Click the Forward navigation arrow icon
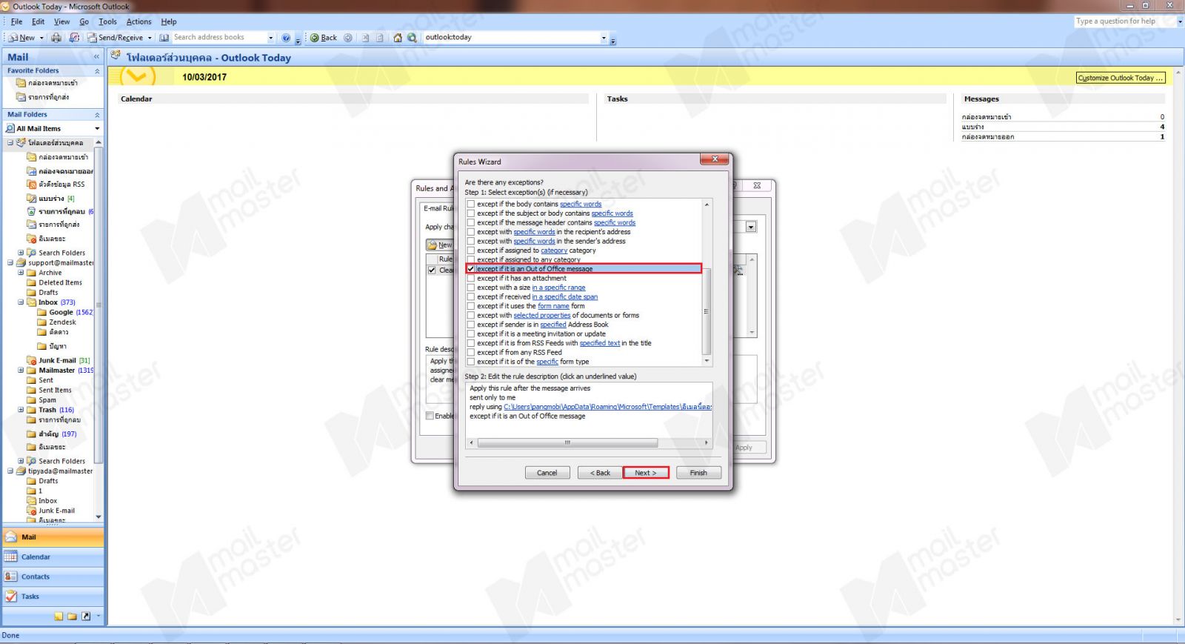Screen dimensions: 1185x644 [348, 37]
